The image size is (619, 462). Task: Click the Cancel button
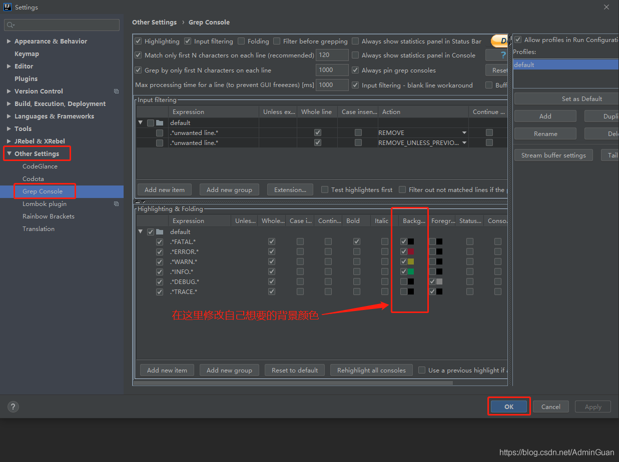click(x=551, y=406)
